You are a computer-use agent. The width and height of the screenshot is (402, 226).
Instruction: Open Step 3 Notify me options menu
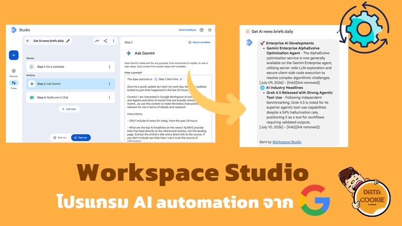[110, 97]
